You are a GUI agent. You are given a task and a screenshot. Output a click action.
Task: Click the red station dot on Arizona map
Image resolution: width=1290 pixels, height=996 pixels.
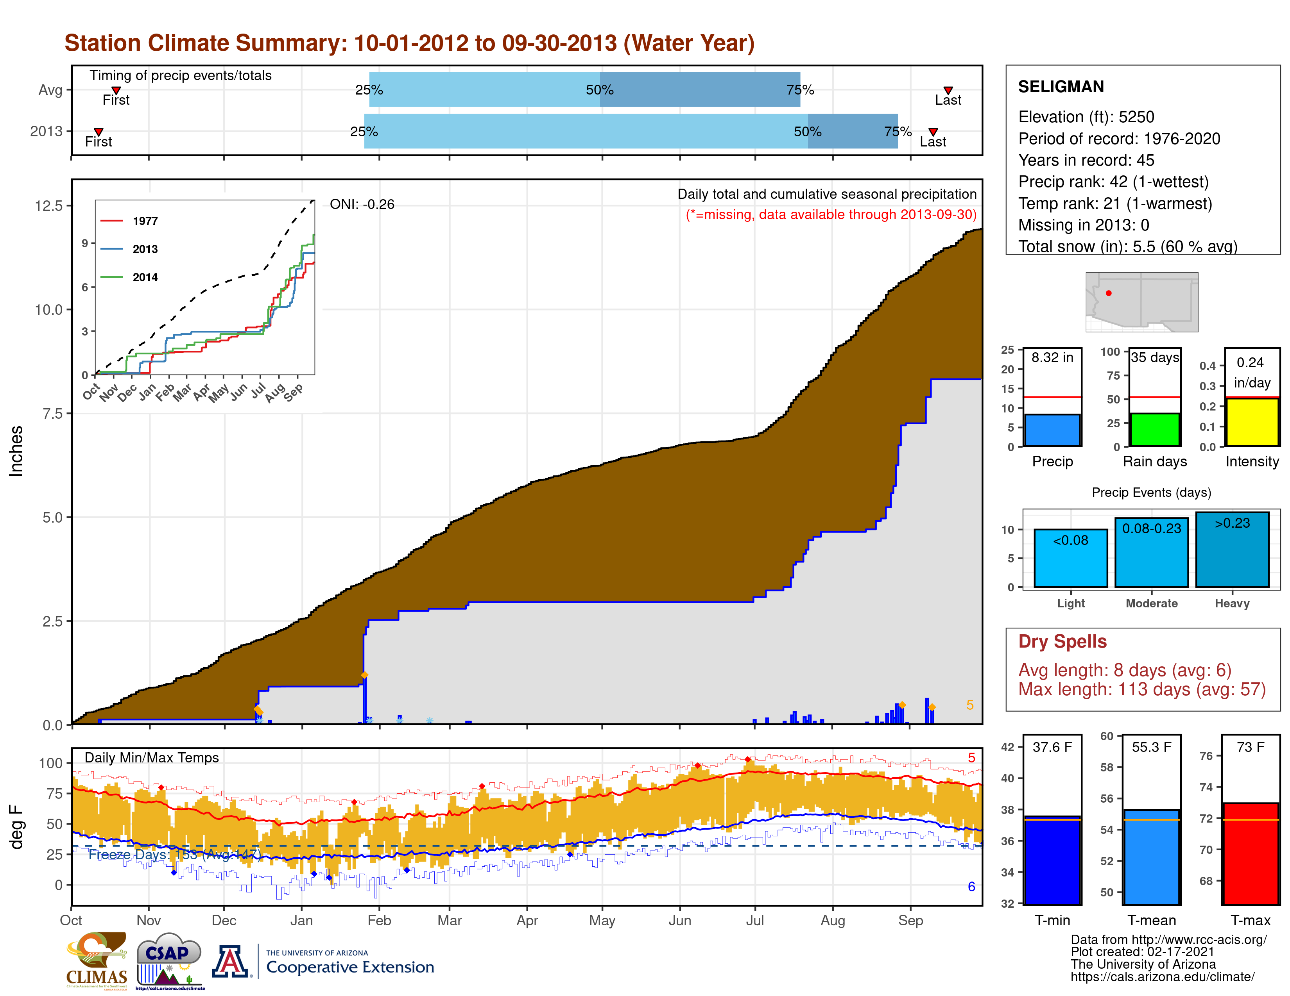point(1109,293)
